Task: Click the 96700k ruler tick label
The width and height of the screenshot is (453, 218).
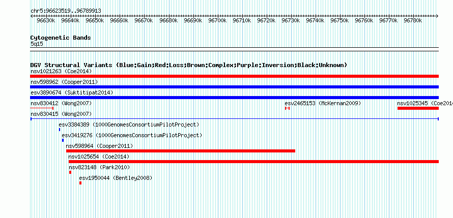Action: pos(217,20)
